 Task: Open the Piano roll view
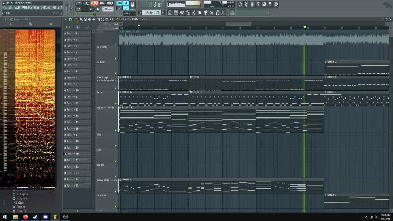(182, 13)
